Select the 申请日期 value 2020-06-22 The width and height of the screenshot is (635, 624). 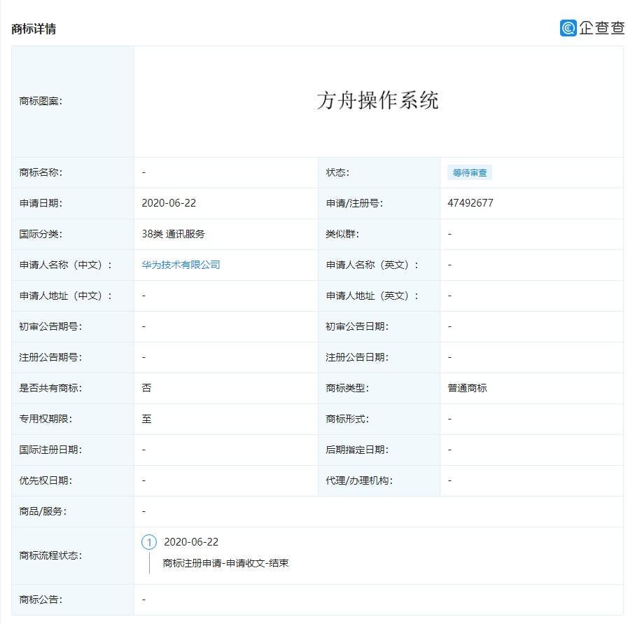tap(169, 203)
